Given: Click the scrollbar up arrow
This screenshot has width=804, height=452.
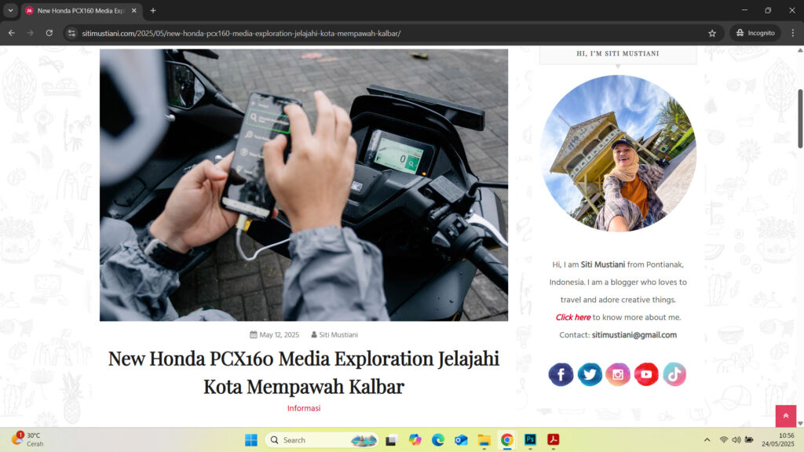Looking at the screenshot, I should coord(800,50).
